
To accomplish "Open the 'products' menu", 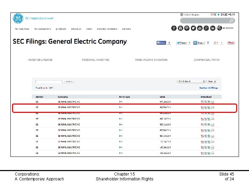I will click(x=61, y=29).
